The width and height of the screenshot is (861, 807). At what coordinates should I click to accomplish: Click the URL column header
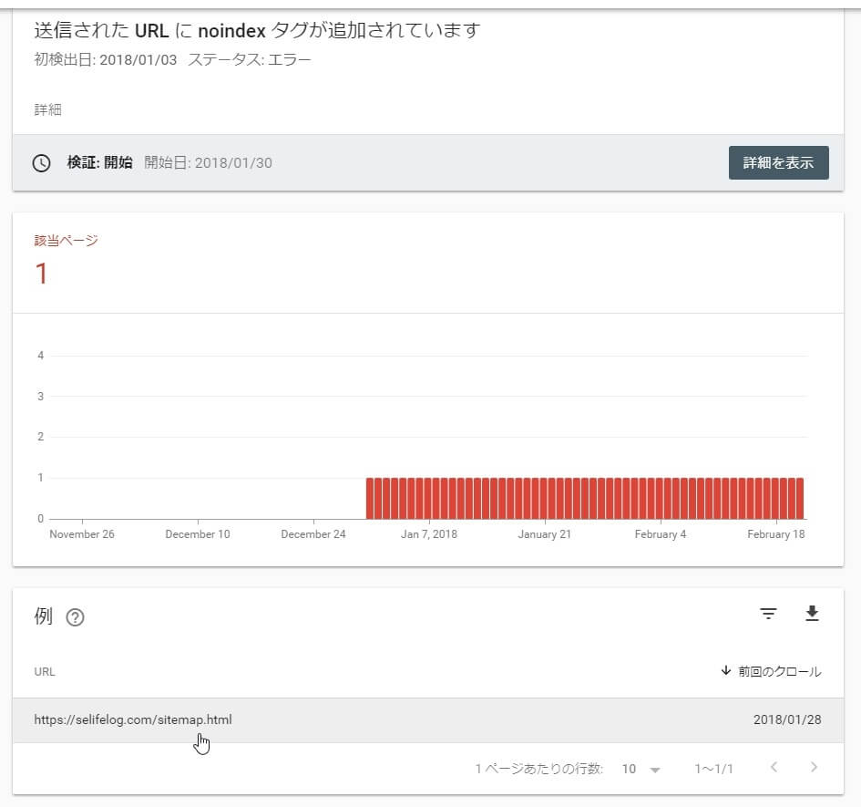pos(45,672)
